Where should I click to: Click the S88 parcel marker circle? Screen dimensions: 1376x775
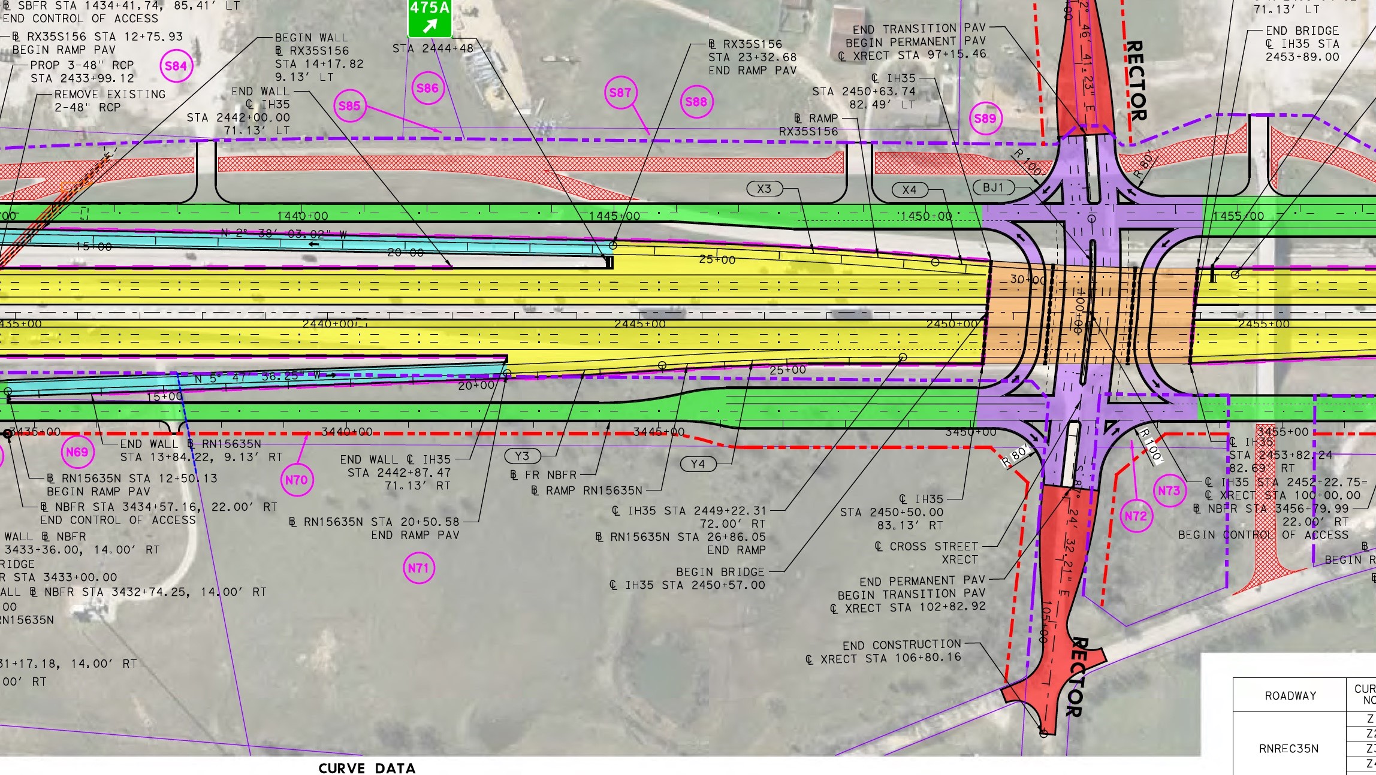coord(696,102)
